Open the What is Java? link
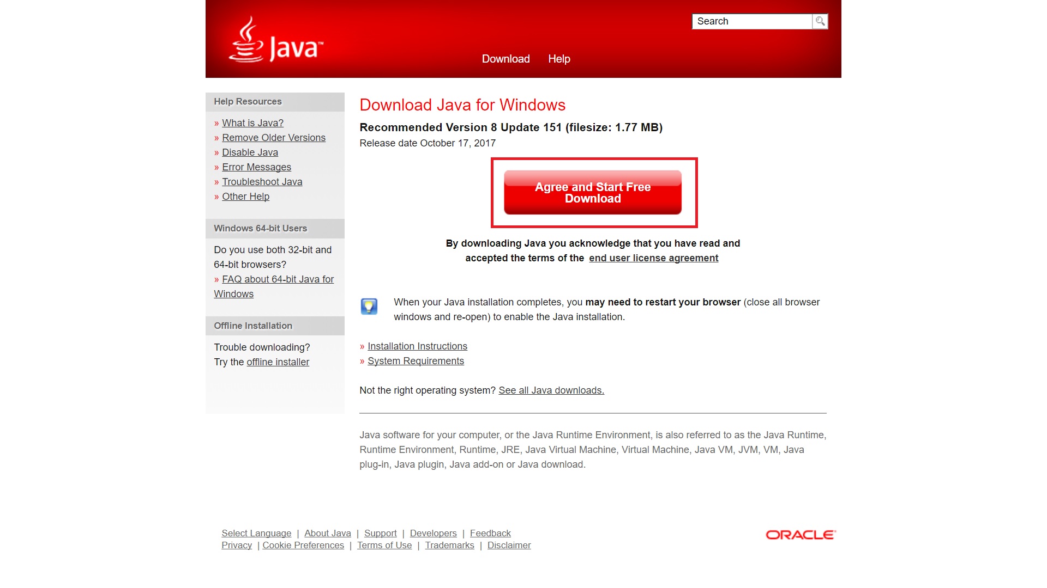The image size is (1047, 588). click(252, 123)
